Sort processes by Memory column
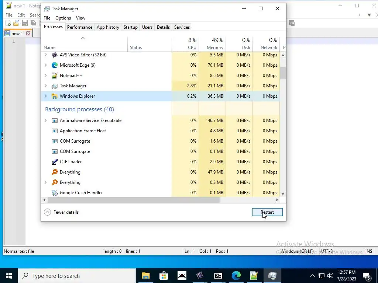Viewport: 378px width, 283px height. click(x=212, y=44)
